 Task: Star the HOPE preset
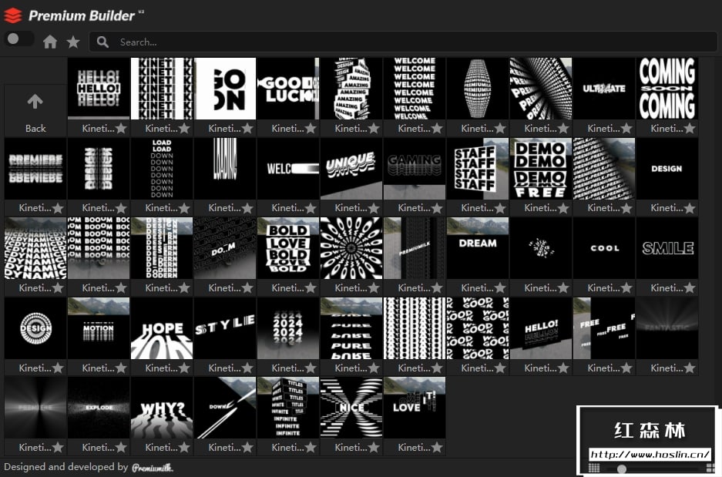(x=184, y=368)
